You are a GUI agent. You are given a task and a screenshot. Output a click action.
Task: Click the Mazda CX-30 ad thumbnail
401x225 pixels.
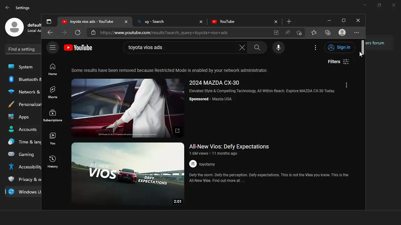coord(128,108)
